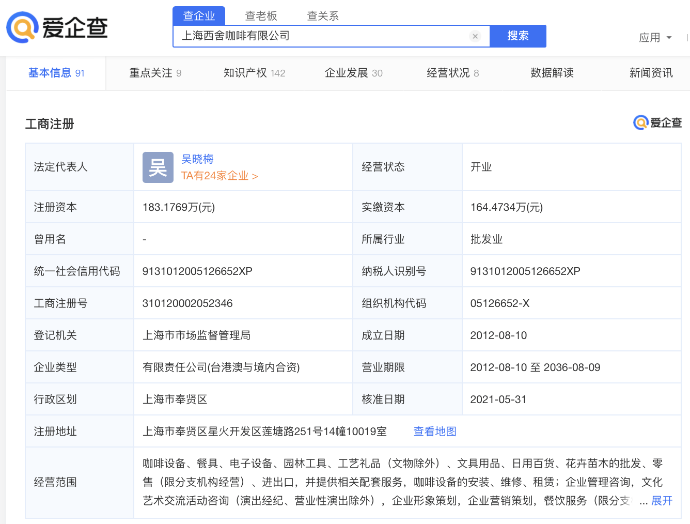This screenshot has width=690, height=524.
Task: Select the credit code next to 统一社会信用代码
Action: (x=197, y=271)
